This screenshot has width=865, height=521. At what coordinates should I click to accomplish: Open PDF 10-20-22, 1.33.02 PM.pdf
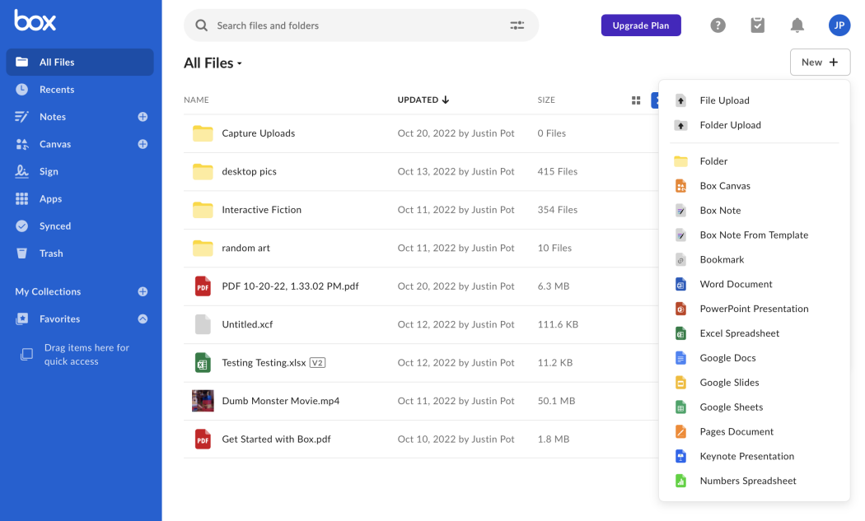pyautogui.click(x=290, y=286)
